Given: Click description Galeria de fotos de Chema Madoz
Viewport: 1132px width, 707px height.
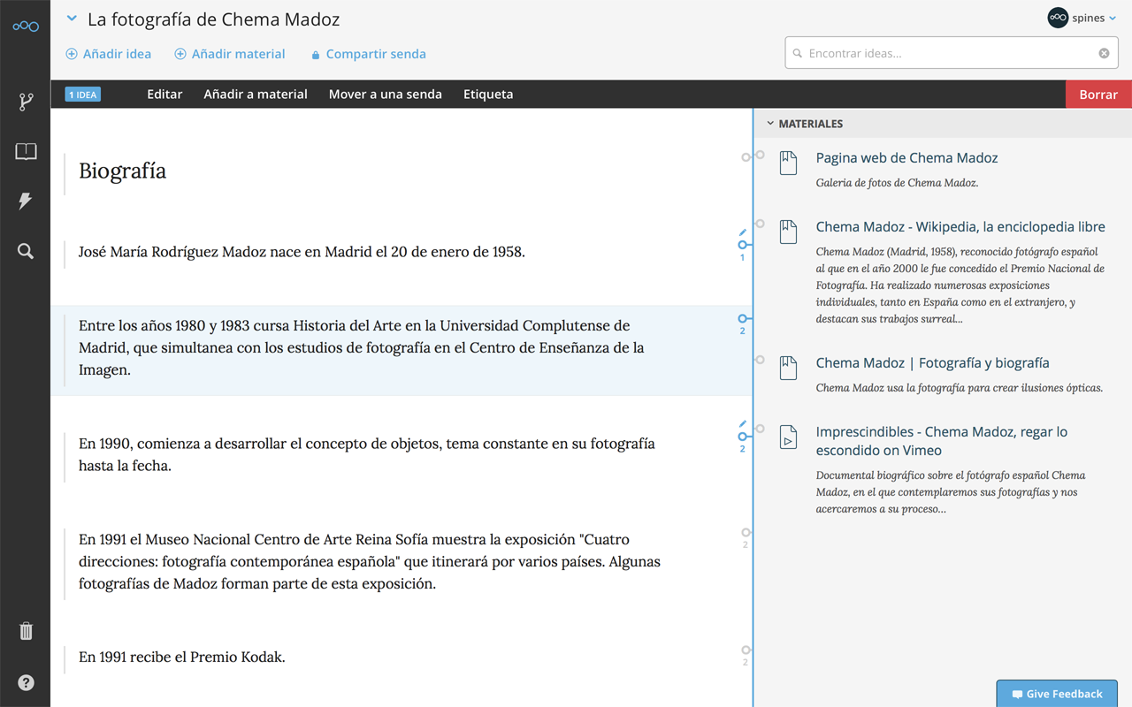Looking at the screenshot, I should tap(897, 183).
